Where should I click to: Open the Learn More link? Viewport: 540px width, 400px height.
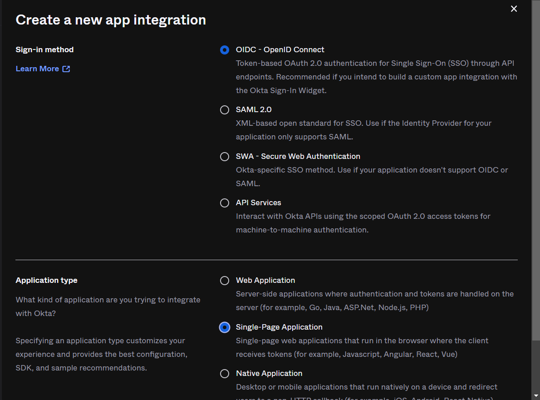(43, 69)
